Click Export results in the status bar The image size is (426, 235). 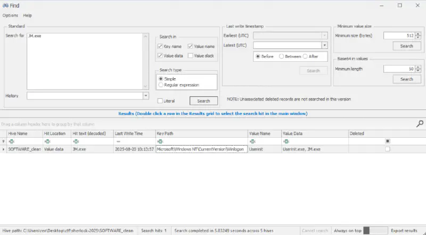[404, 231]
